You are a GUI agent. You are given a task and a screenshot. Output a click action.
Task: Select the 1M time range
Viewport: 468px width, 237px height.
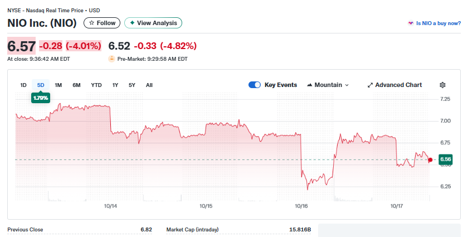tap(58, 85)
